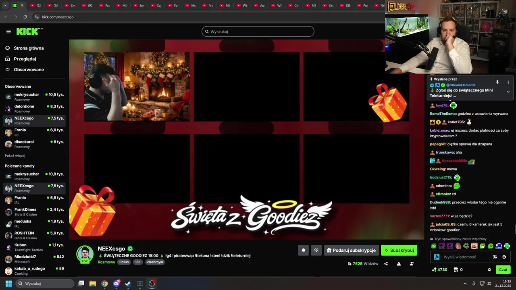Viewport: 516px width, 290px height.
Task: Click the last quick emote in row
Action: click(x=507, y=246)
